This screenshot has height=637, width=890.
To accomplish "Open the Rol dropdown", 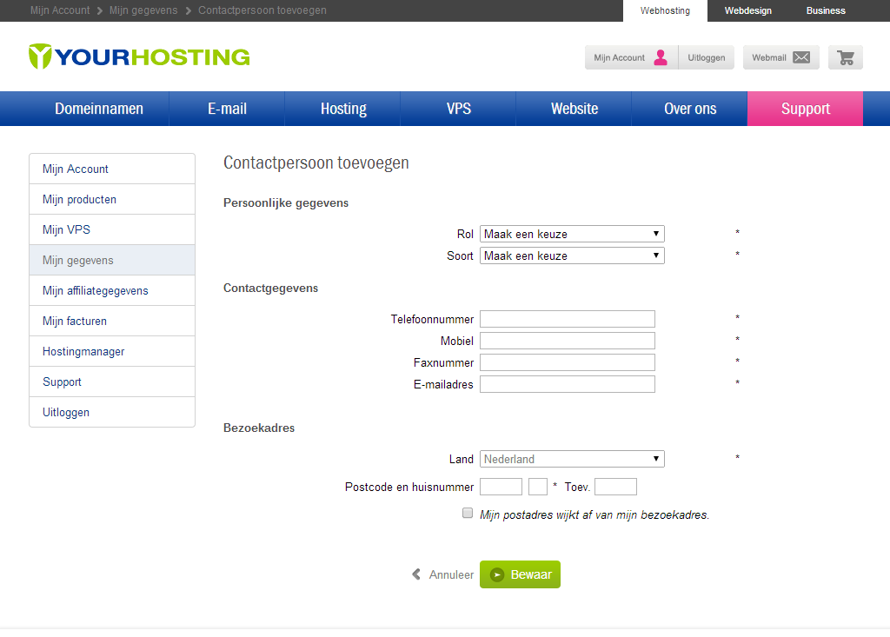I will [572, 234].
